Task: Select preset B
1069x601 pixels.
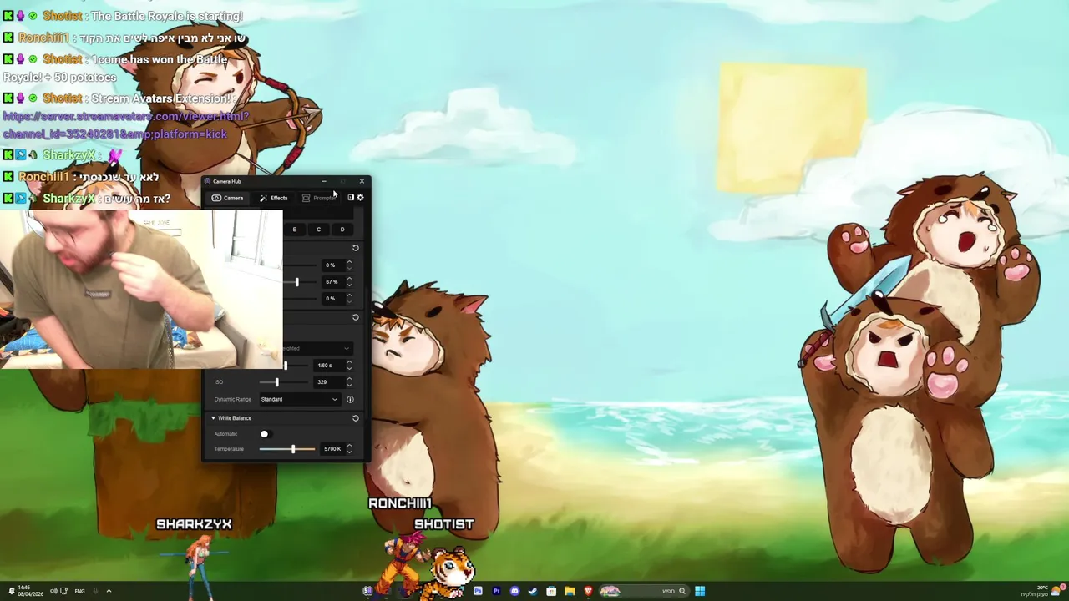Action: [294, 230]
